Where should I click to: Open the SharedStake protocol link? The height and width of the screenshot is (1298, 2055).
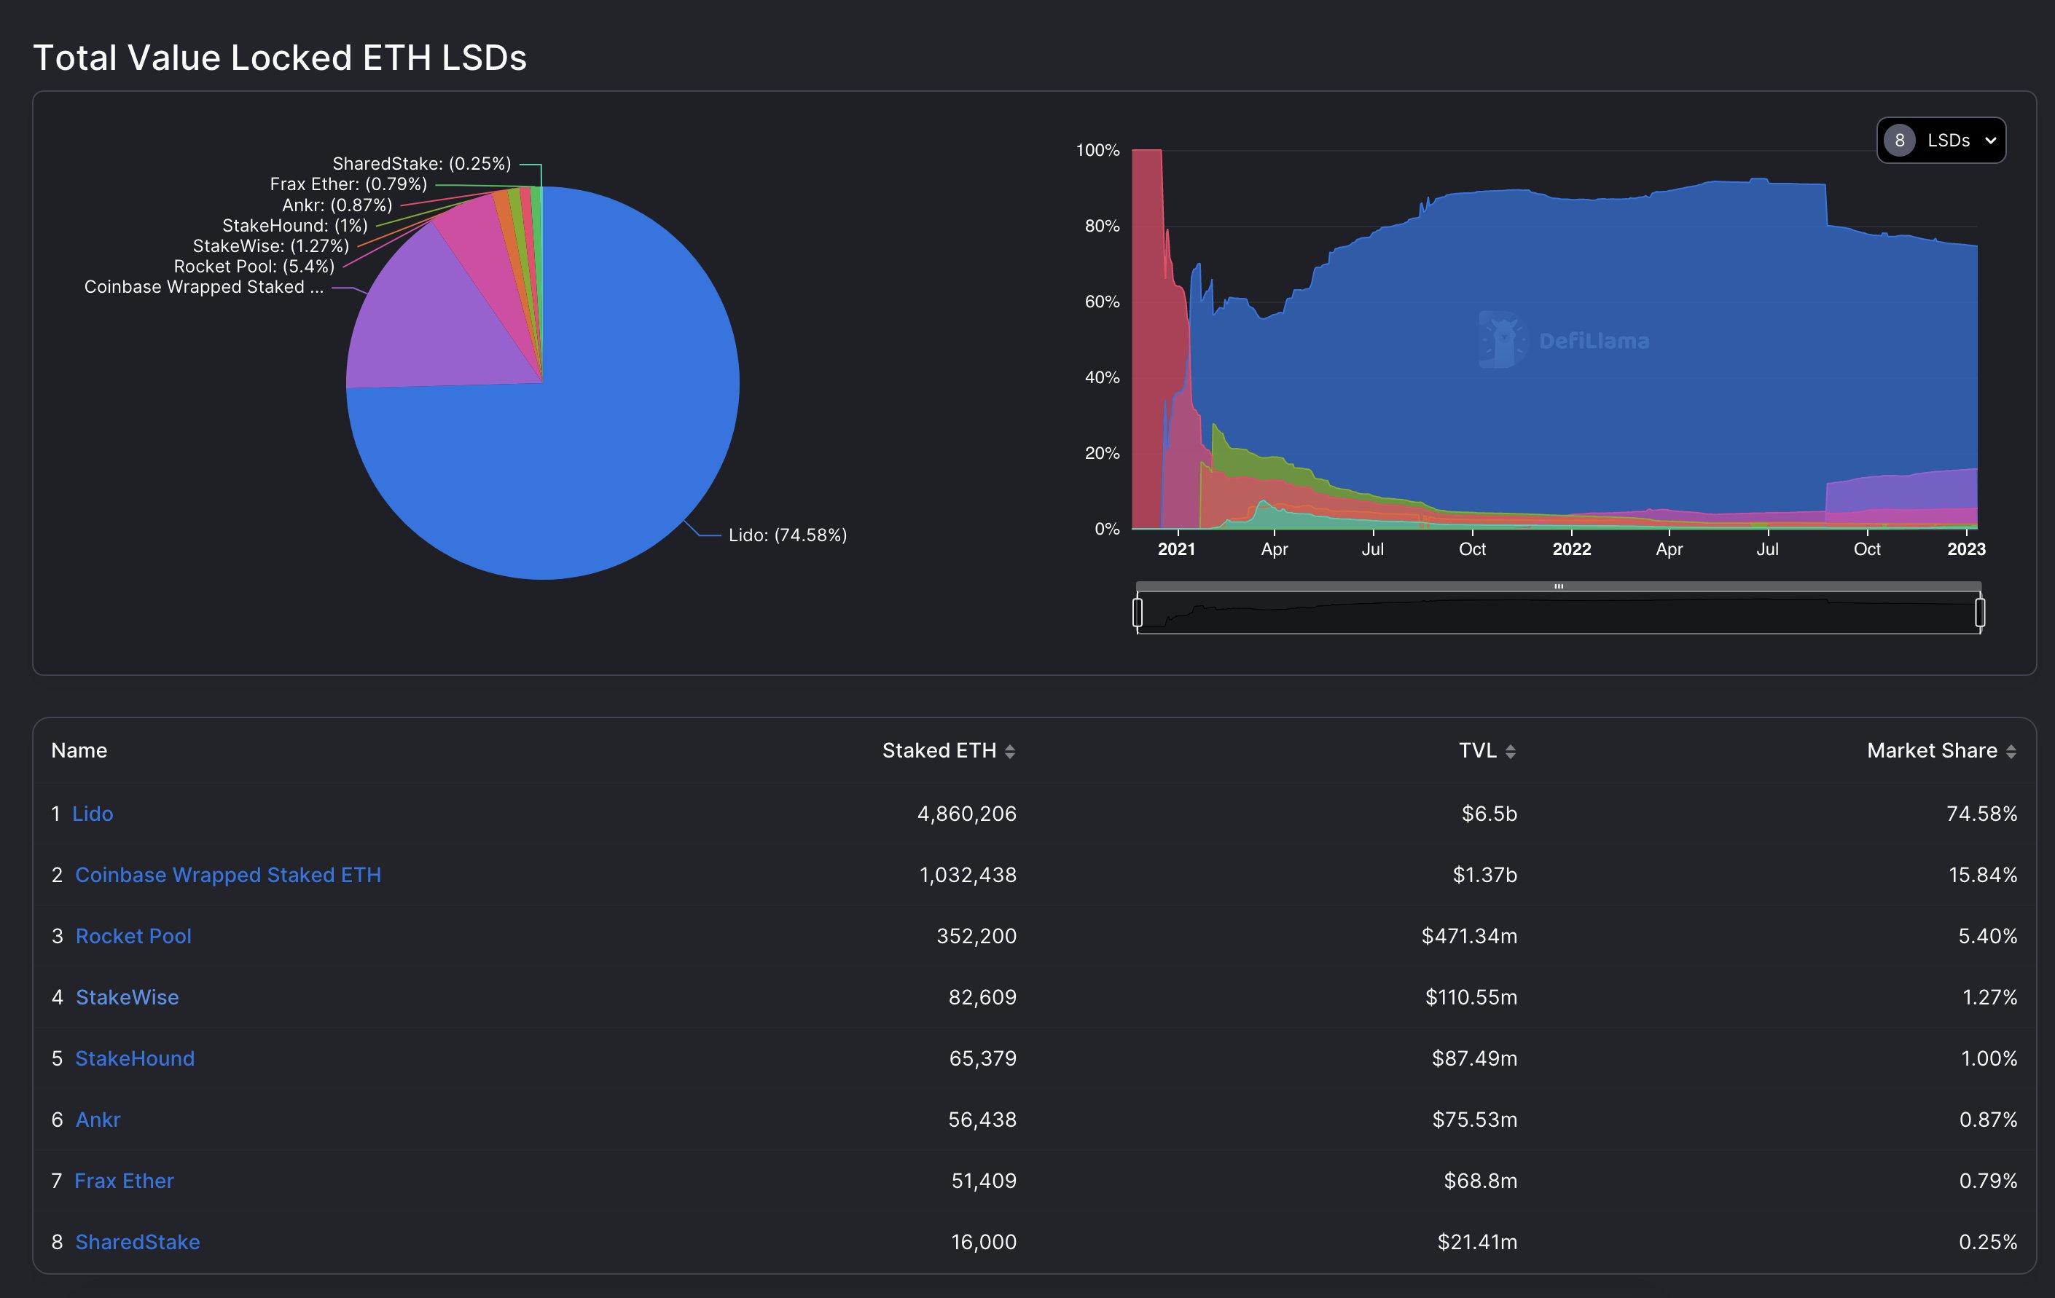coord(138,1242)
